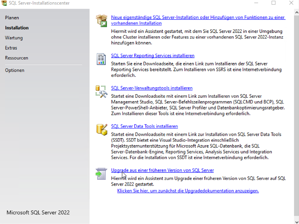This screenshot has width=299, height=224.
Task: Click the scrollbar up arrow
Action: (x=297, y=12)
